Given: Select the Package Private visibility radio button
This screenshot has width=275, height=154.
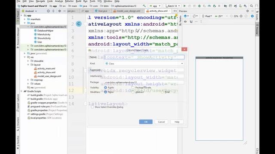Looking at the screenshot, I should (133, 87).
